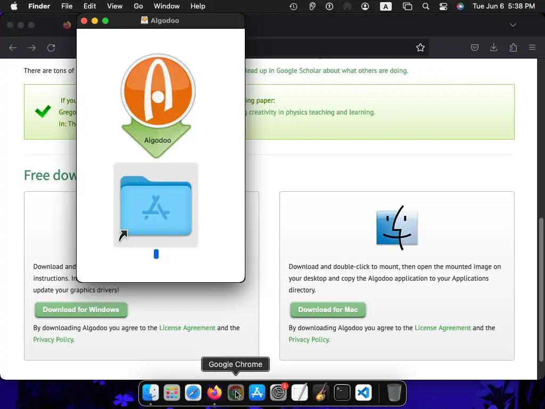545x409 pixels.
Task: Open Privacy Policy link in Mac card
Action: pyautogui.click(x=309, y=339)
